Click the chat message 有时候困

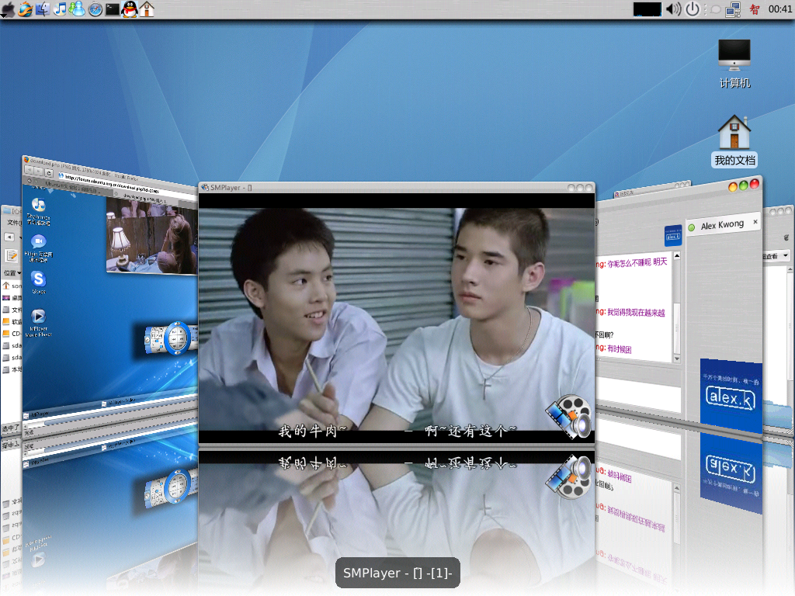[x=619, y=348]
